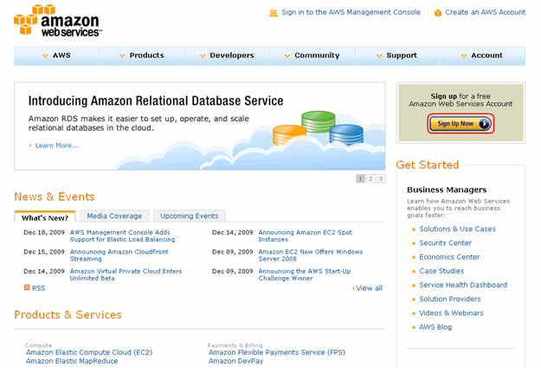The width and height of the screenshot is (541, 368).
Task: Open Amazon Virtual Private Cloud Unlimited Beta news
Action: 126,274
